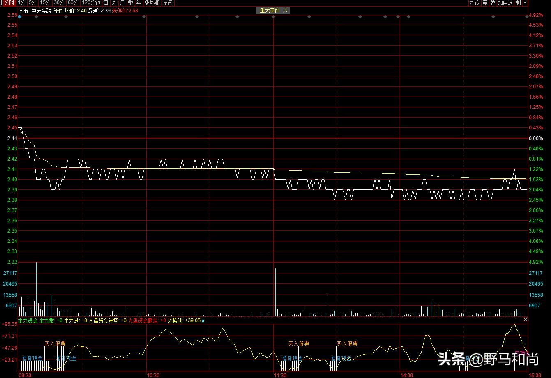Click the stock name 中天金融

(41, 11)
